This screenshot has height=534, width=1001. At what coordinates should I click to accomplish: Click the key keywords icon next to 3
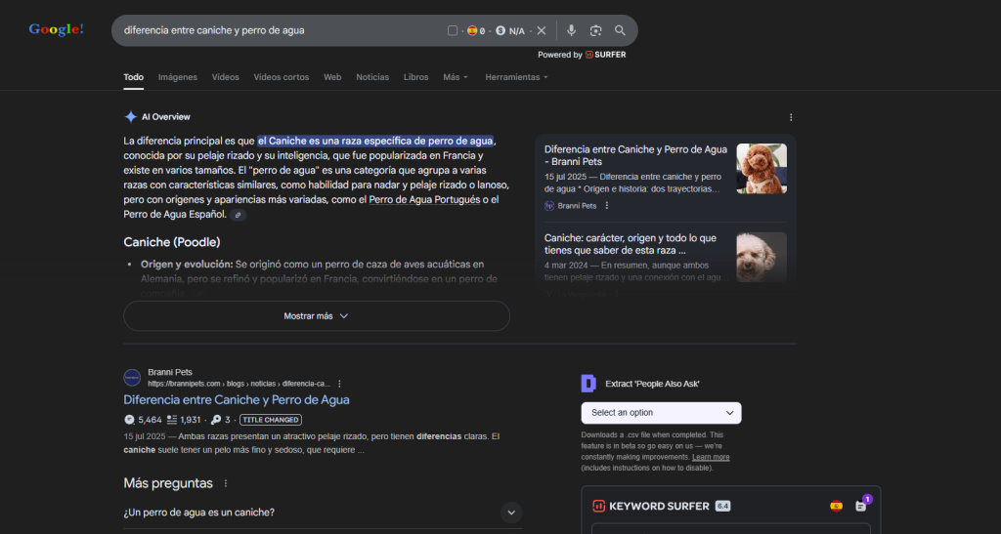coord(216,420)
